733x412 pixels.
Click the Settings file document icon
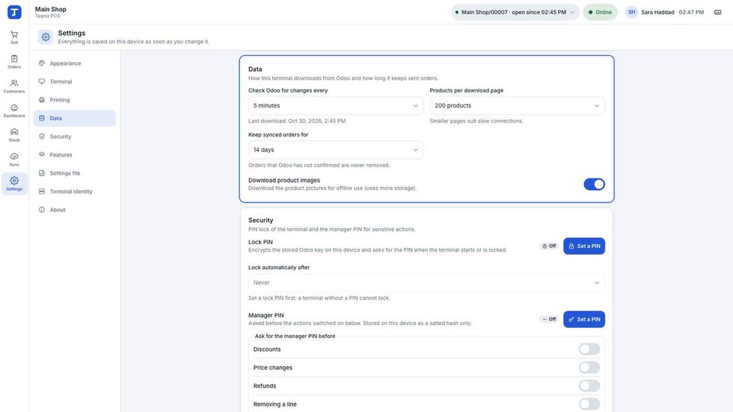[x=41, y=173]
